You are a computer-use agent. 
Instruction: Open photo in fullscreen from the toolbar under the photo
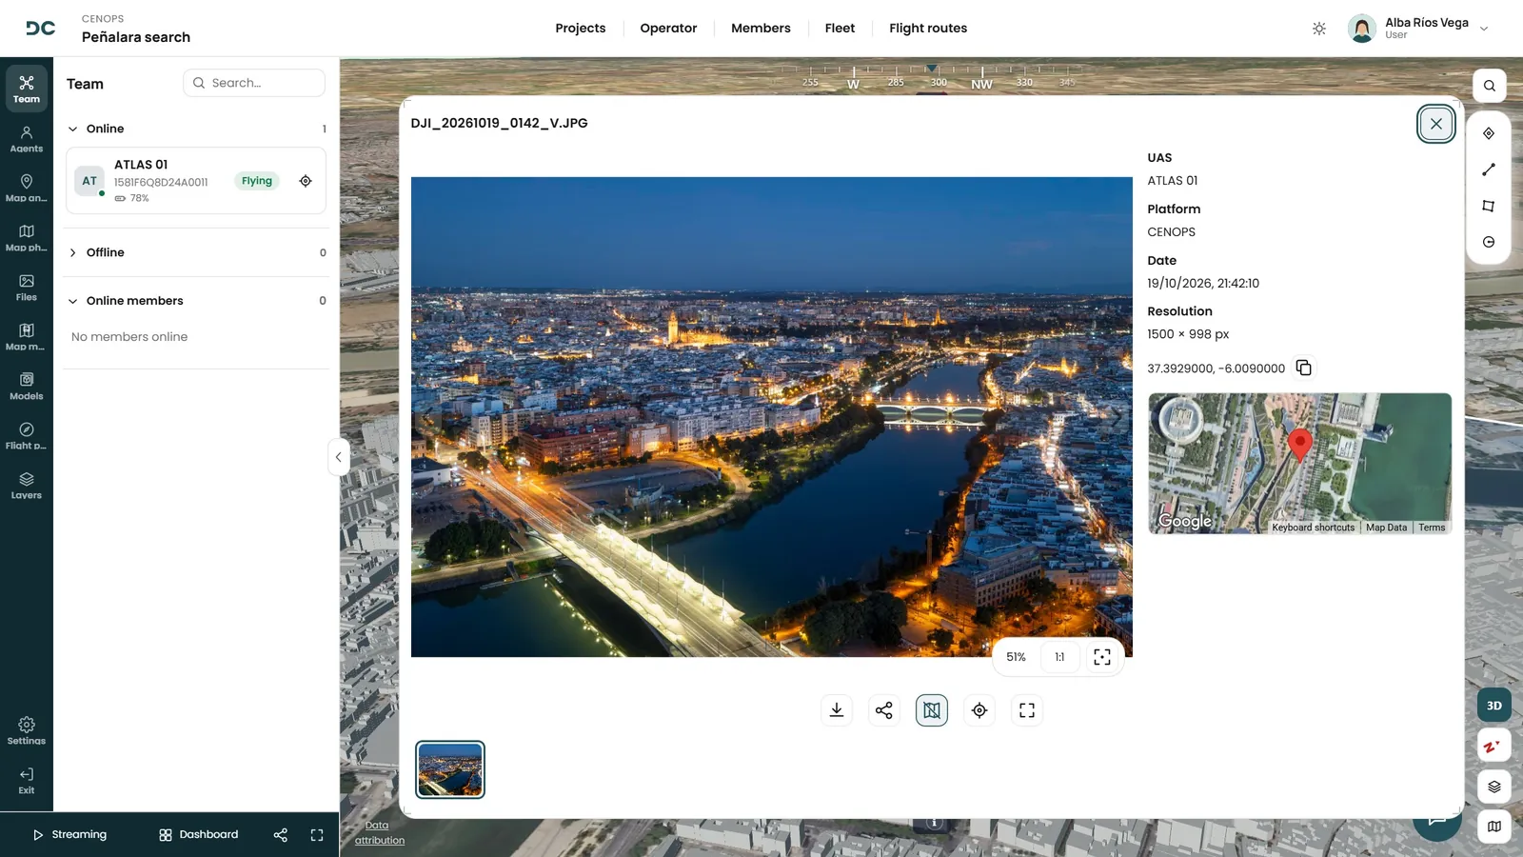tap(1027, 710)
